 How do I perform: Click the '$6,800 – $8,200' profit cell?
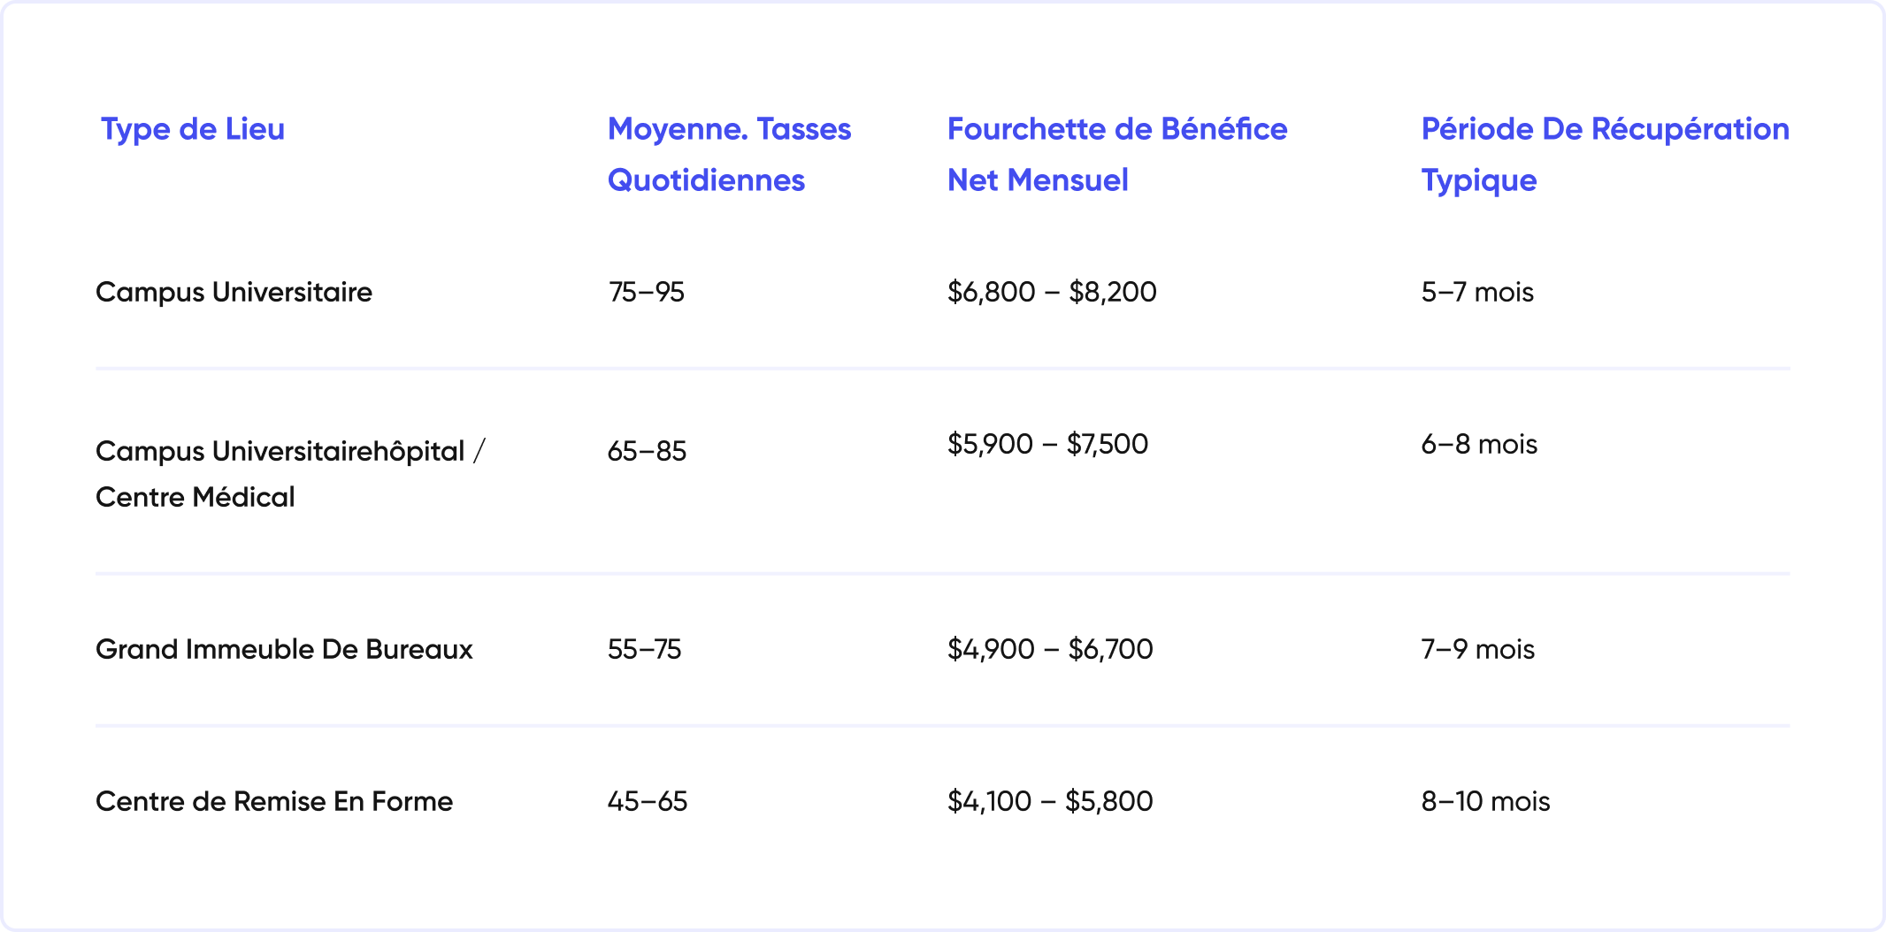click(x=1052, y=292)
